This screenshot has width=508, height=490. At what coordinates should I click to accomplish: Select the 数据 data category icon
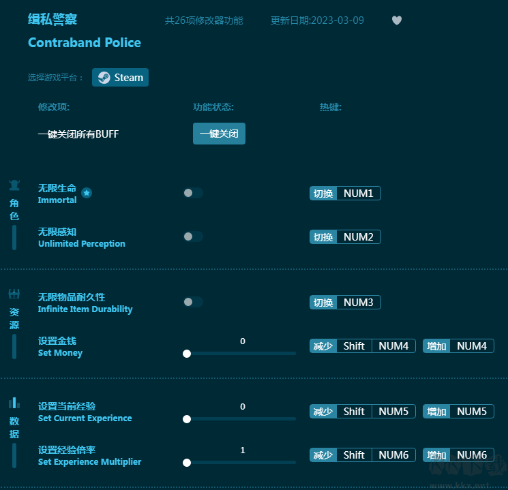pos(14,403)
